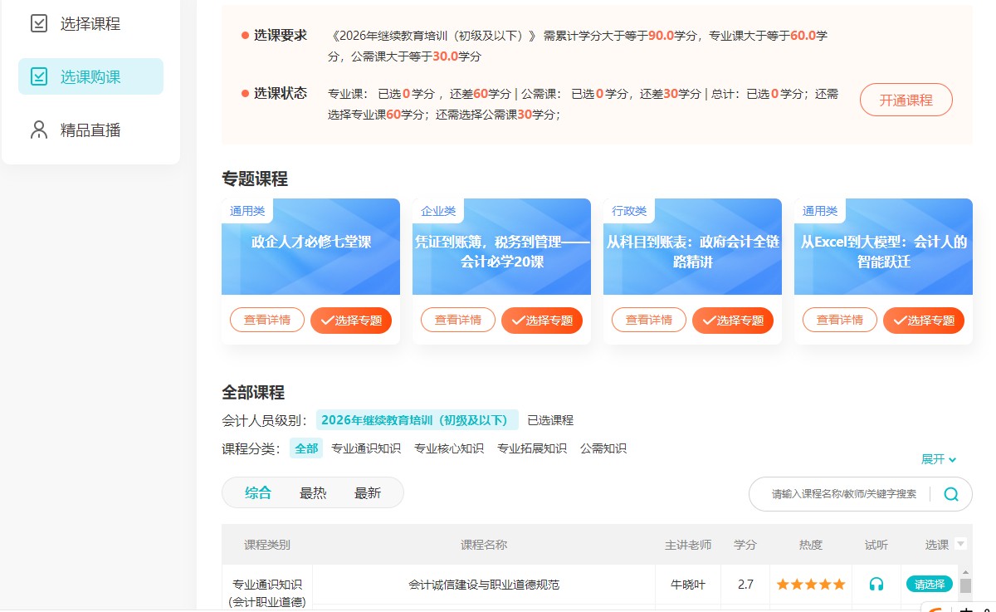Image resolution: width=996 pixels, height=612 pixels.
Task: Click the search magnifier icon
Action: [951, 493]
